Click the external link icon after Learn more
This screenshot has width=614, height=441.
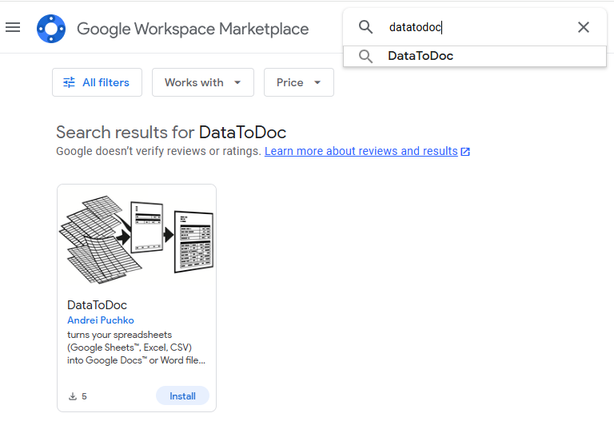coord(465,152)
